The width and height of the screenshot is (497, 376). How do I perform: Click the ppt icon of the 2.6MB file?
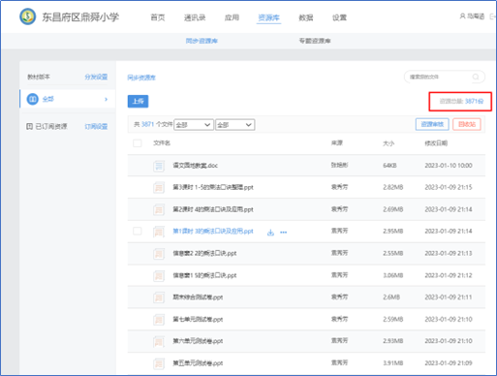click(159, 298)
